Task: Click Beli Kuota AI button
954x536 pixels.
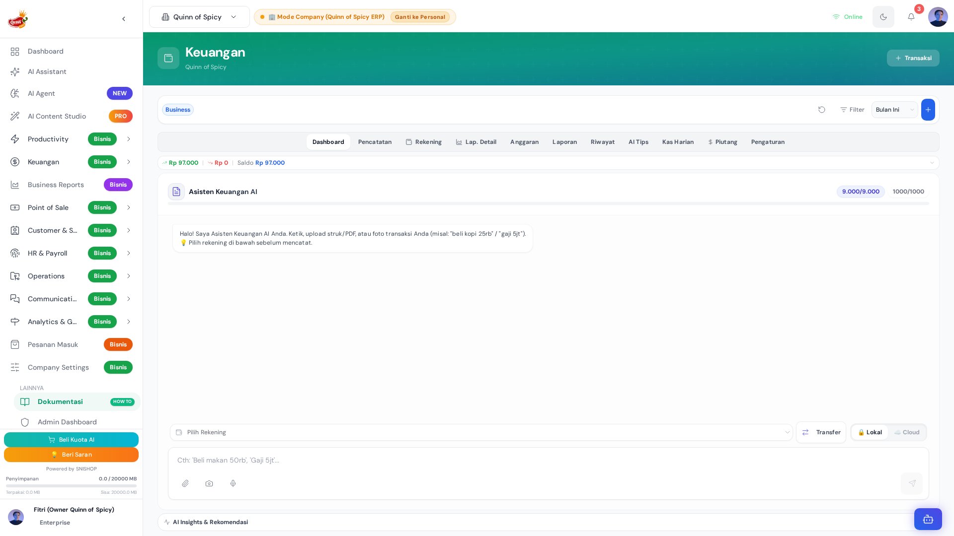Action: (x=71, y=440)
